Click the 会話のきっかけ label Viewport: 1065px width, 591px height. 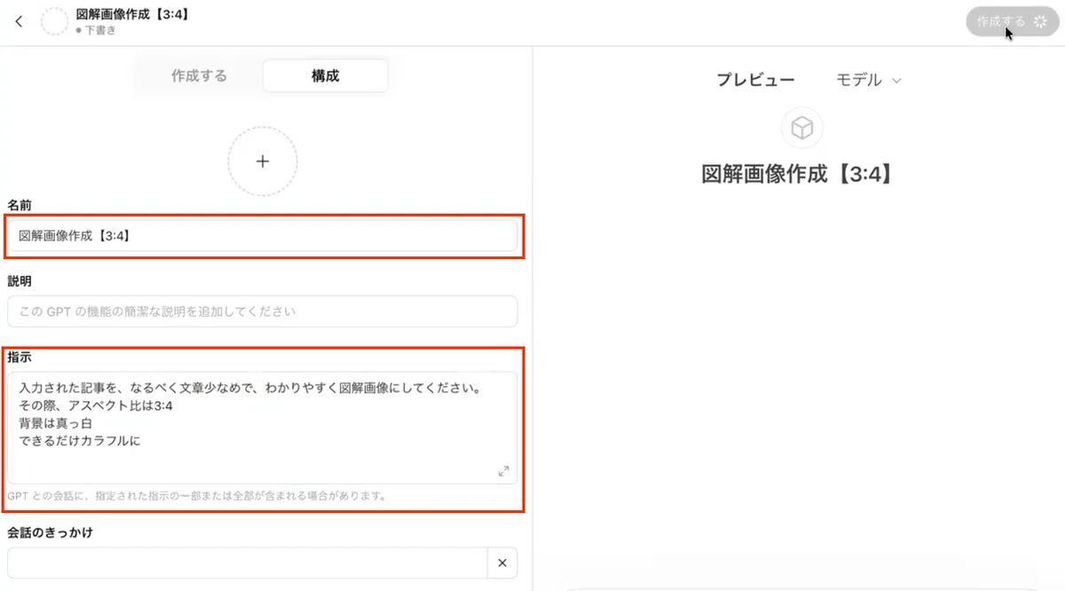(x=51, y=532)
